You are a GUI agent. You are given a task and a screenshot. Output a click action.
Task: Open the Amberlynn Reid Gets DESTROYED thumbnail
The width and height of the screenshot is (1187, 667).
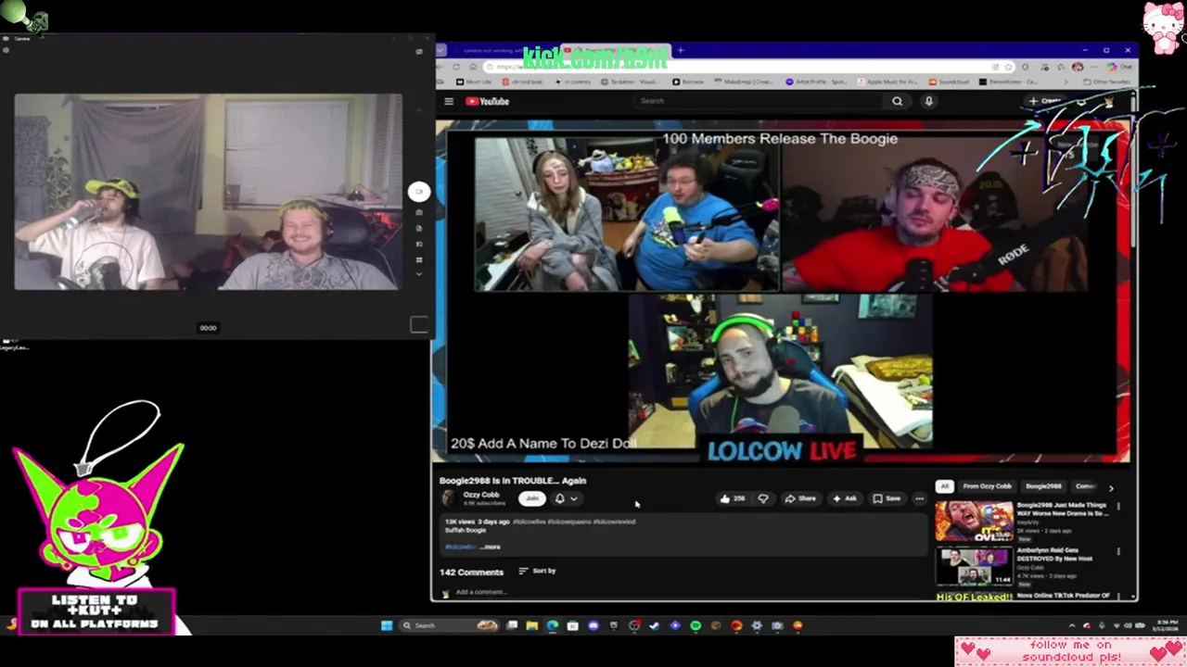[x=974, y=566]
